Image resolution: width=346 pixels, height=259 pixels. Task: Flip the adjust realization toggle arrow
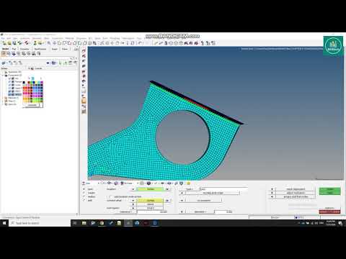pos(272,193)
